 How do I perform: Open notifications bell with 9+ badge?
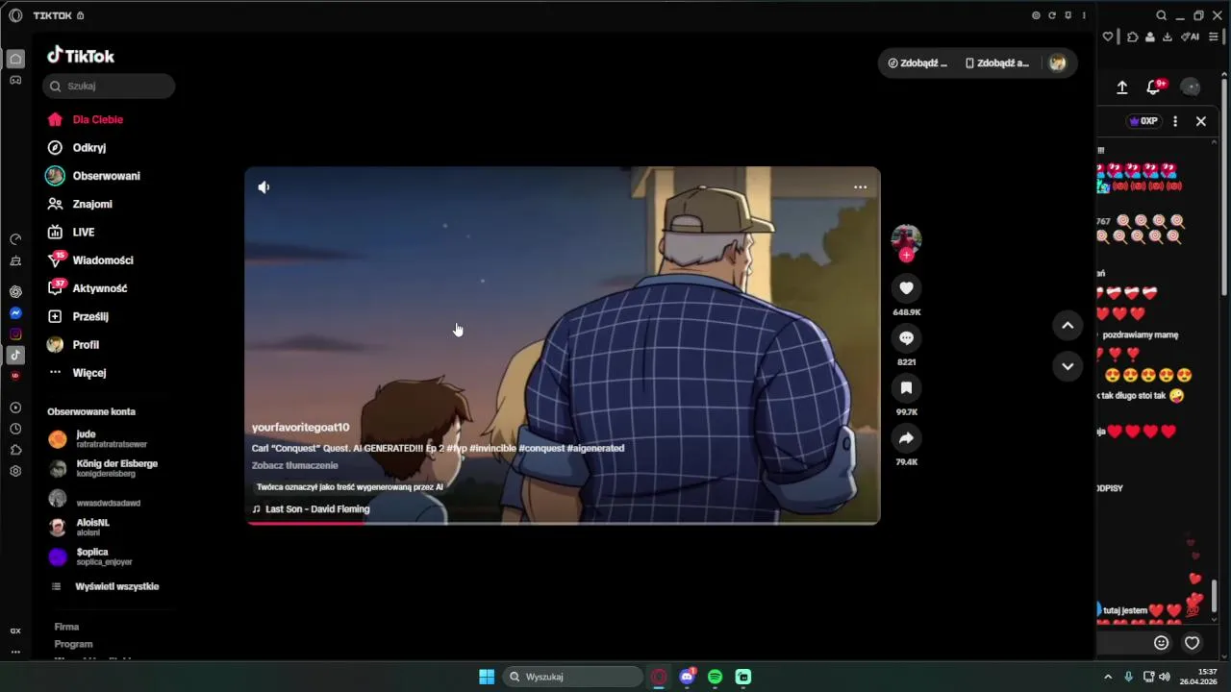click(1154, 87)
